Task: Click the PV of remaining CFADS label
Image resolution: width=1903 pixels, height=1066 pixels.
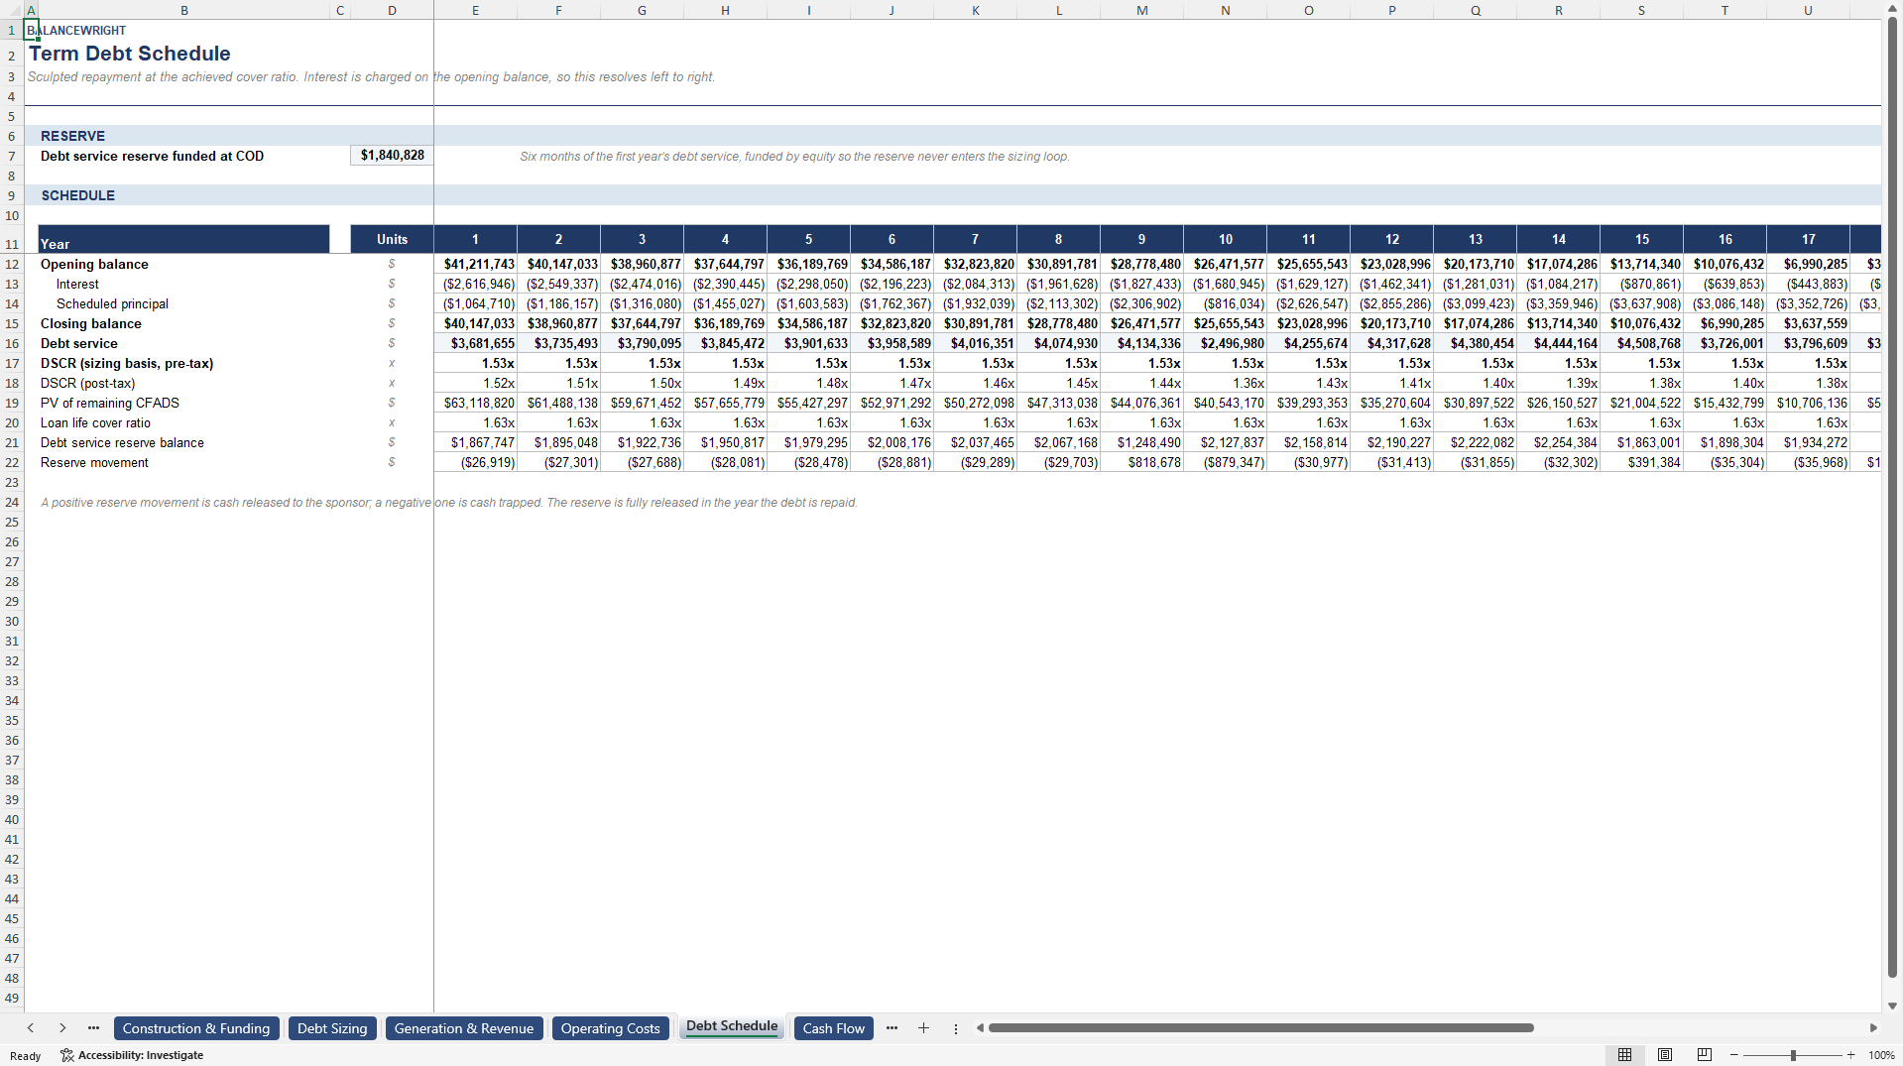Action: point(109,403)
